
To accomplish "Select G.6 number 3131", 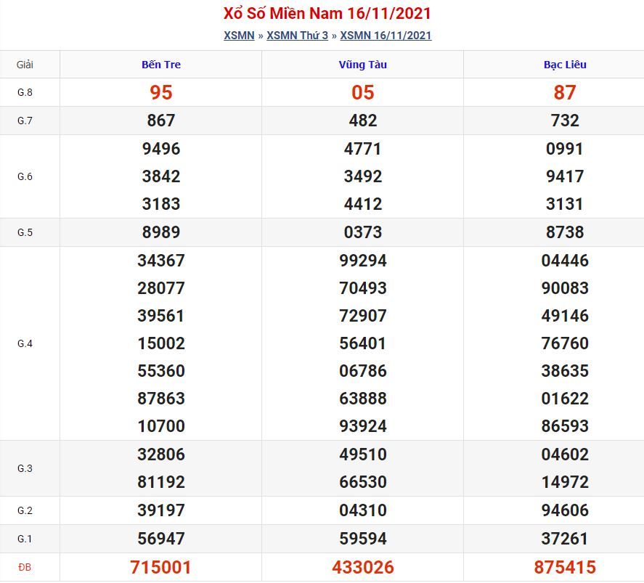I will [x=565, y=204].
